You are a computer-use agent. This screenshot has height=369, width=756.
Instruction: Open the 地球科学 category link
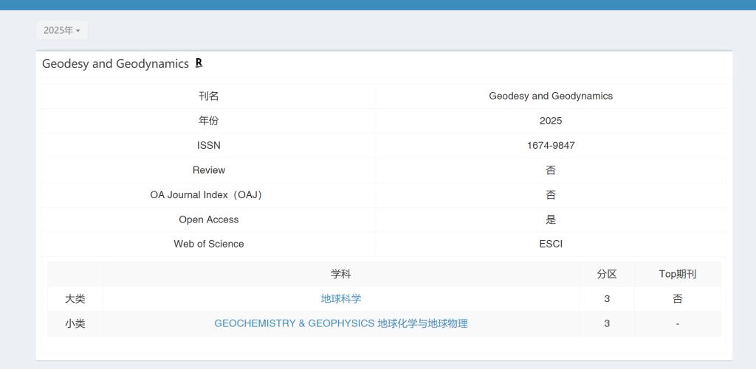tap(341, 299)
